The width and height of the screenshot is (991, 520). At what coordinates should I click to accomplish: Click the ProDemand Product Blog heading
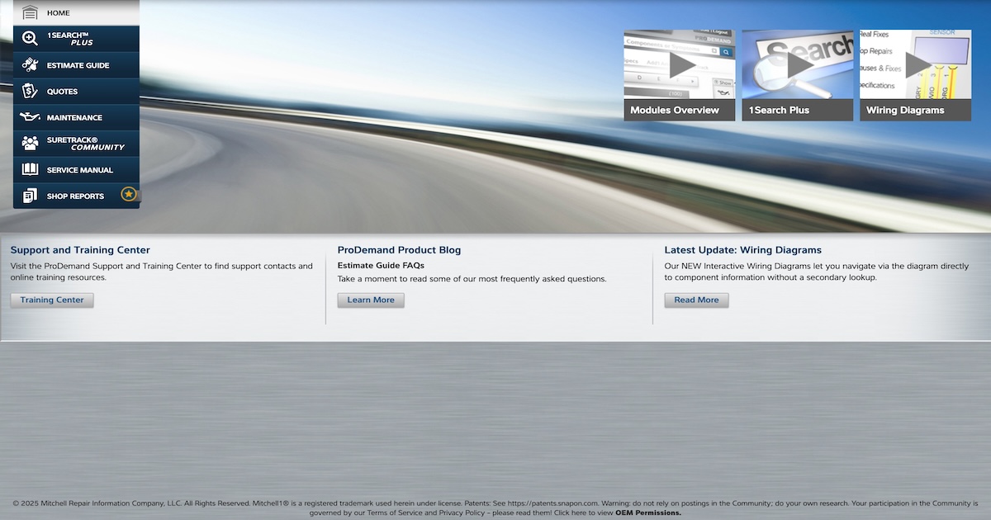click(399, 250)
